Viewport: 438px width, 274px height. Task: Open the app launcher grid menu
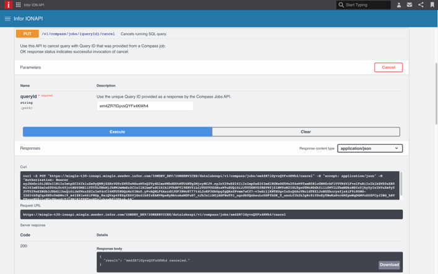(18, 5)
